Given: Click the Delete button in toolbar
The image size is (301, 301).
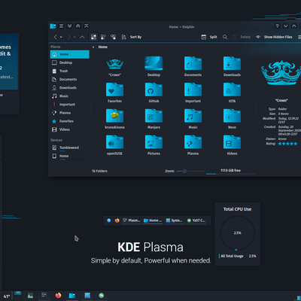Looking at the screenshot, I should click(x=242, y=37).
